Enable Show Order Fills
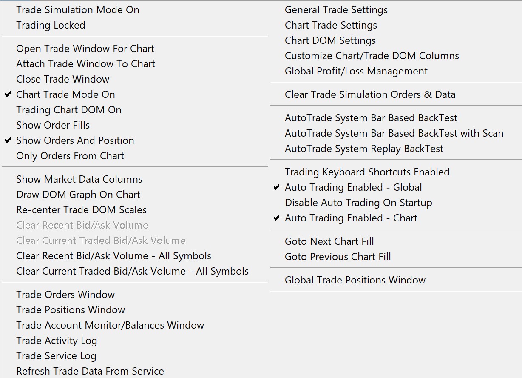 pyautogui.click(x=53, y=125)
